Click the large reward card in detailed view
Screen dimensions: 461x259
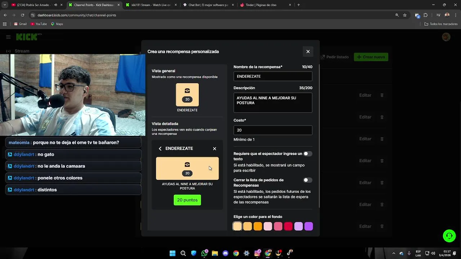(187, 168)
